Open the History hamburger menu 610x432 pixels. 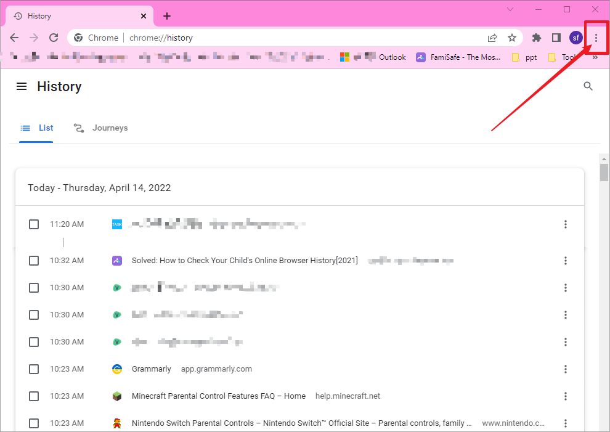(22, 86)
